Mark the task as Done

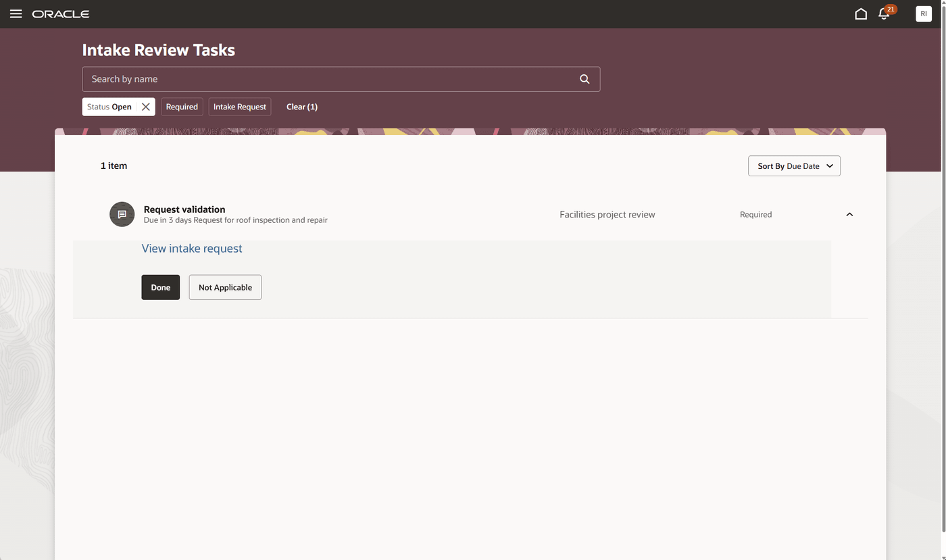(161, 287)
